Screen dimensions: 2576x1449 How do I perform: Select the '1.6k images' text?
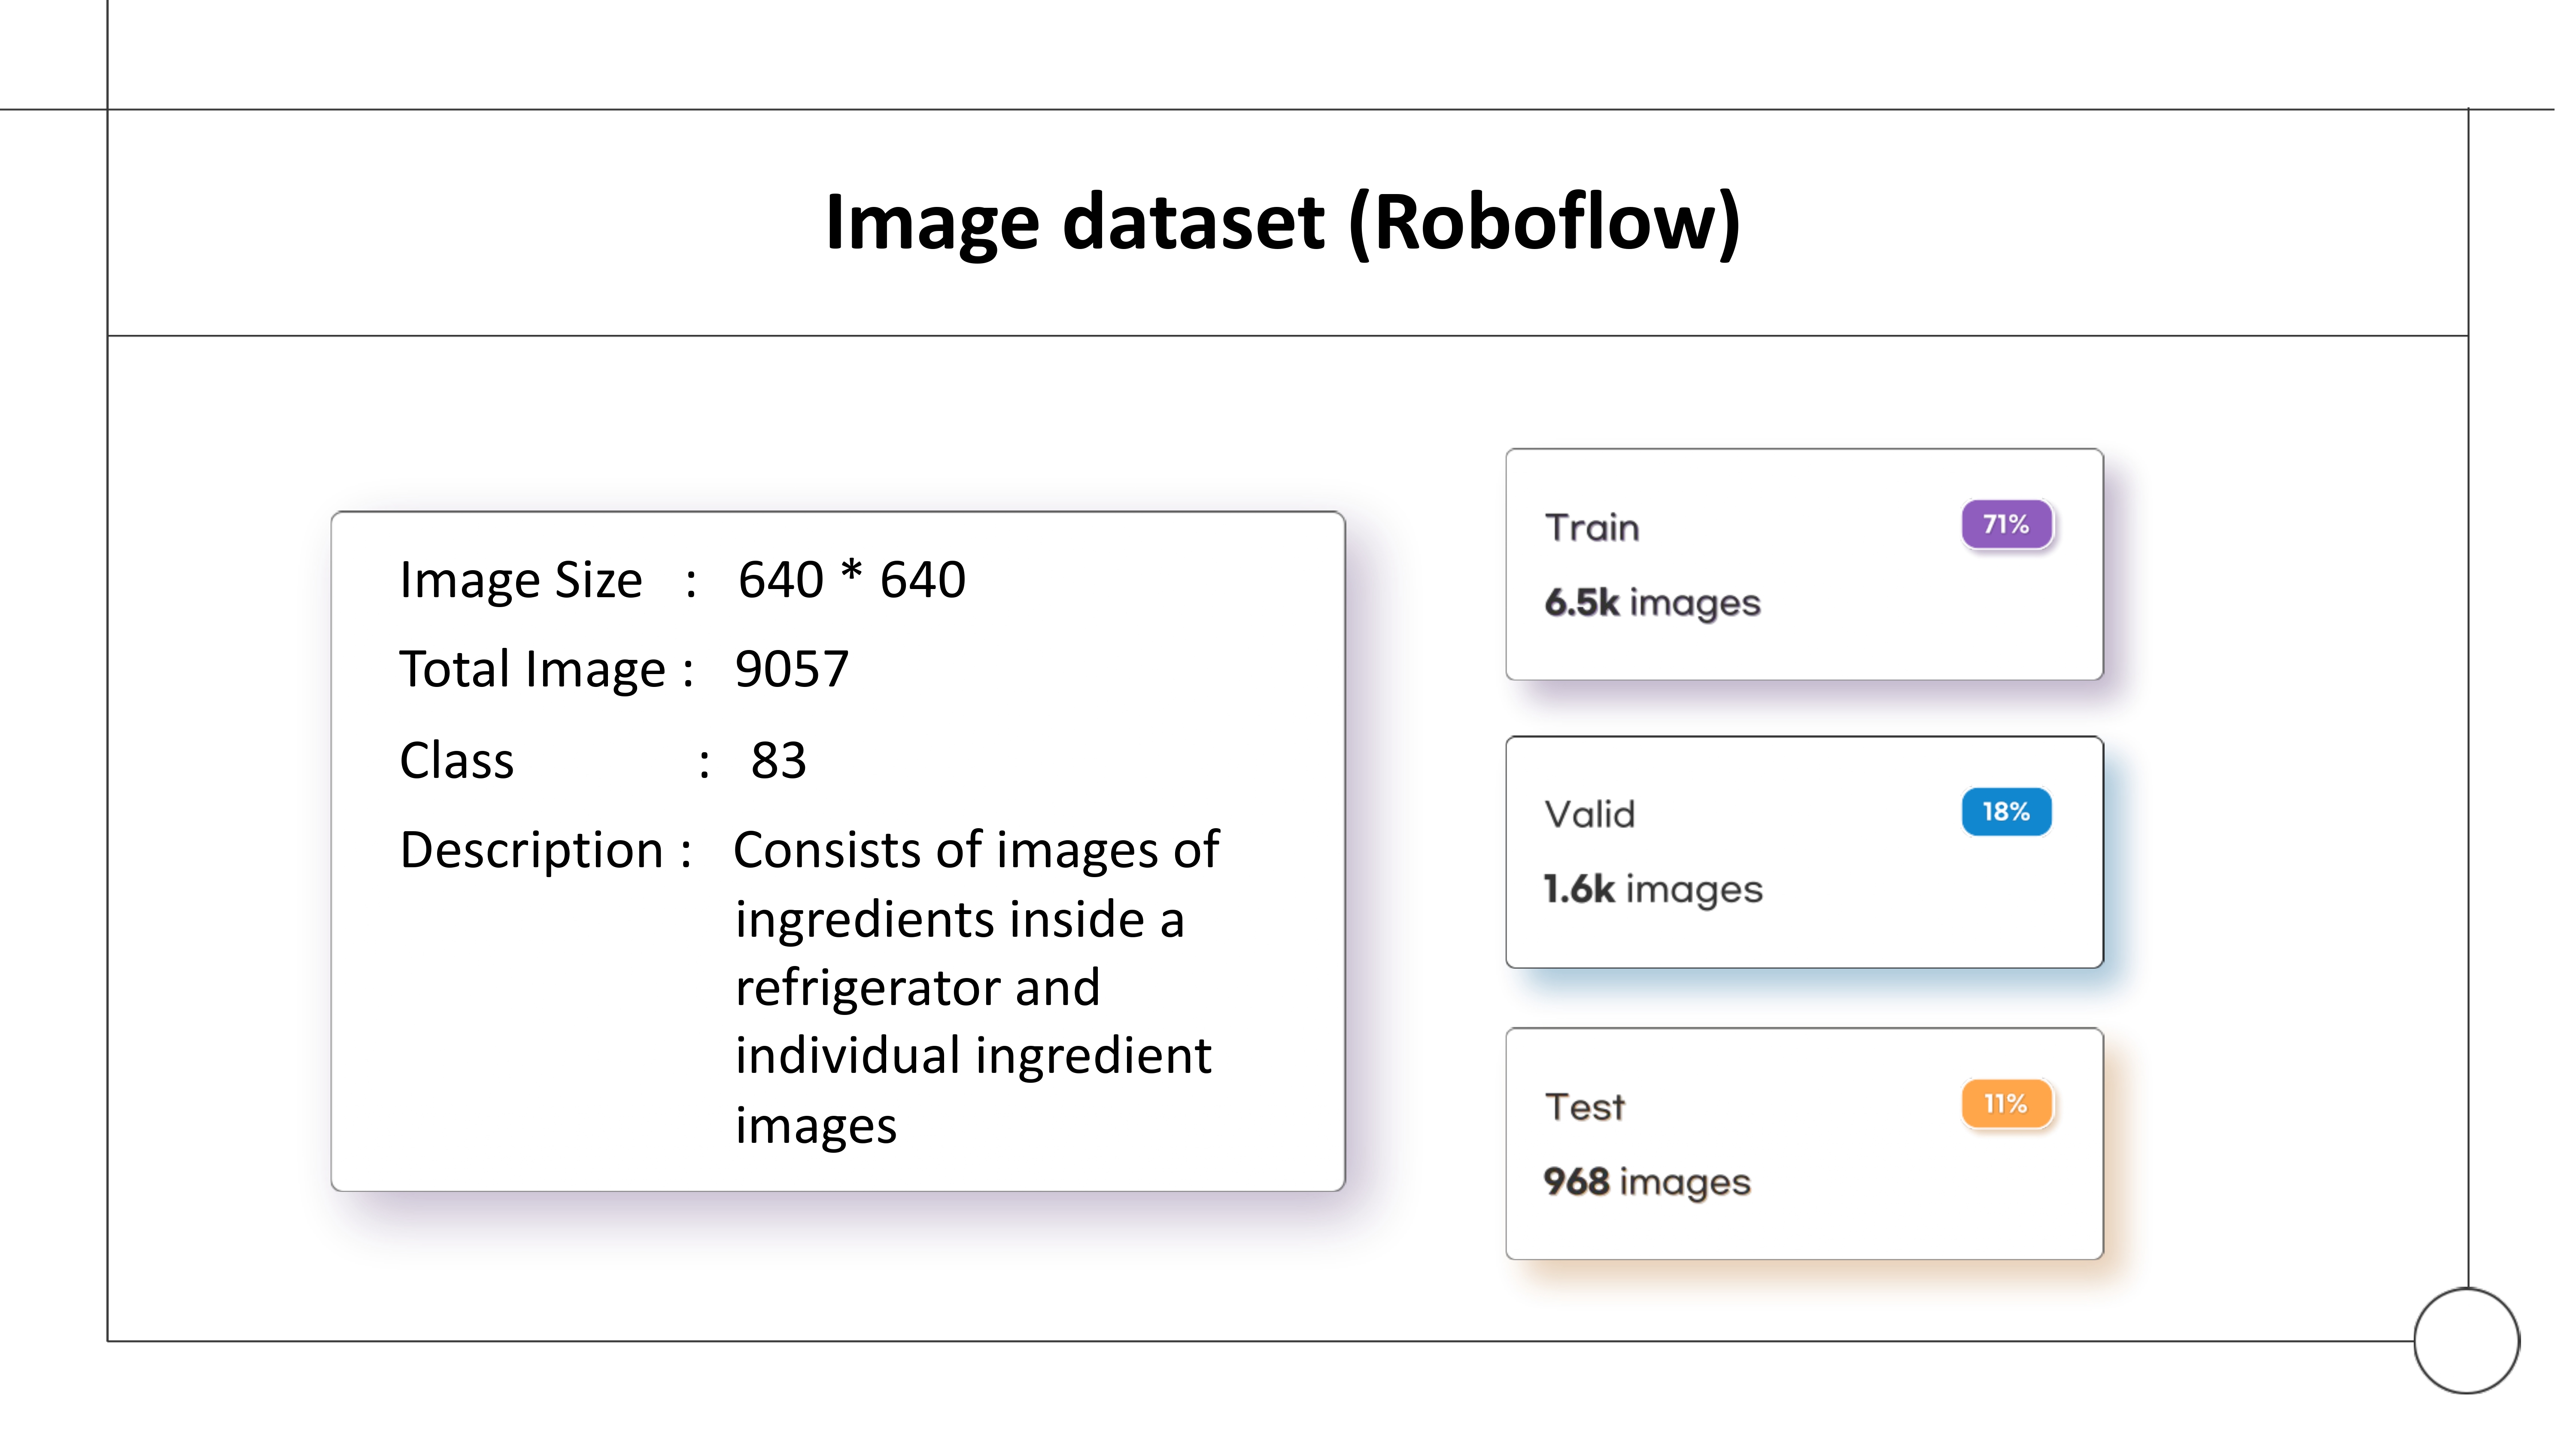pos(1652,890)
